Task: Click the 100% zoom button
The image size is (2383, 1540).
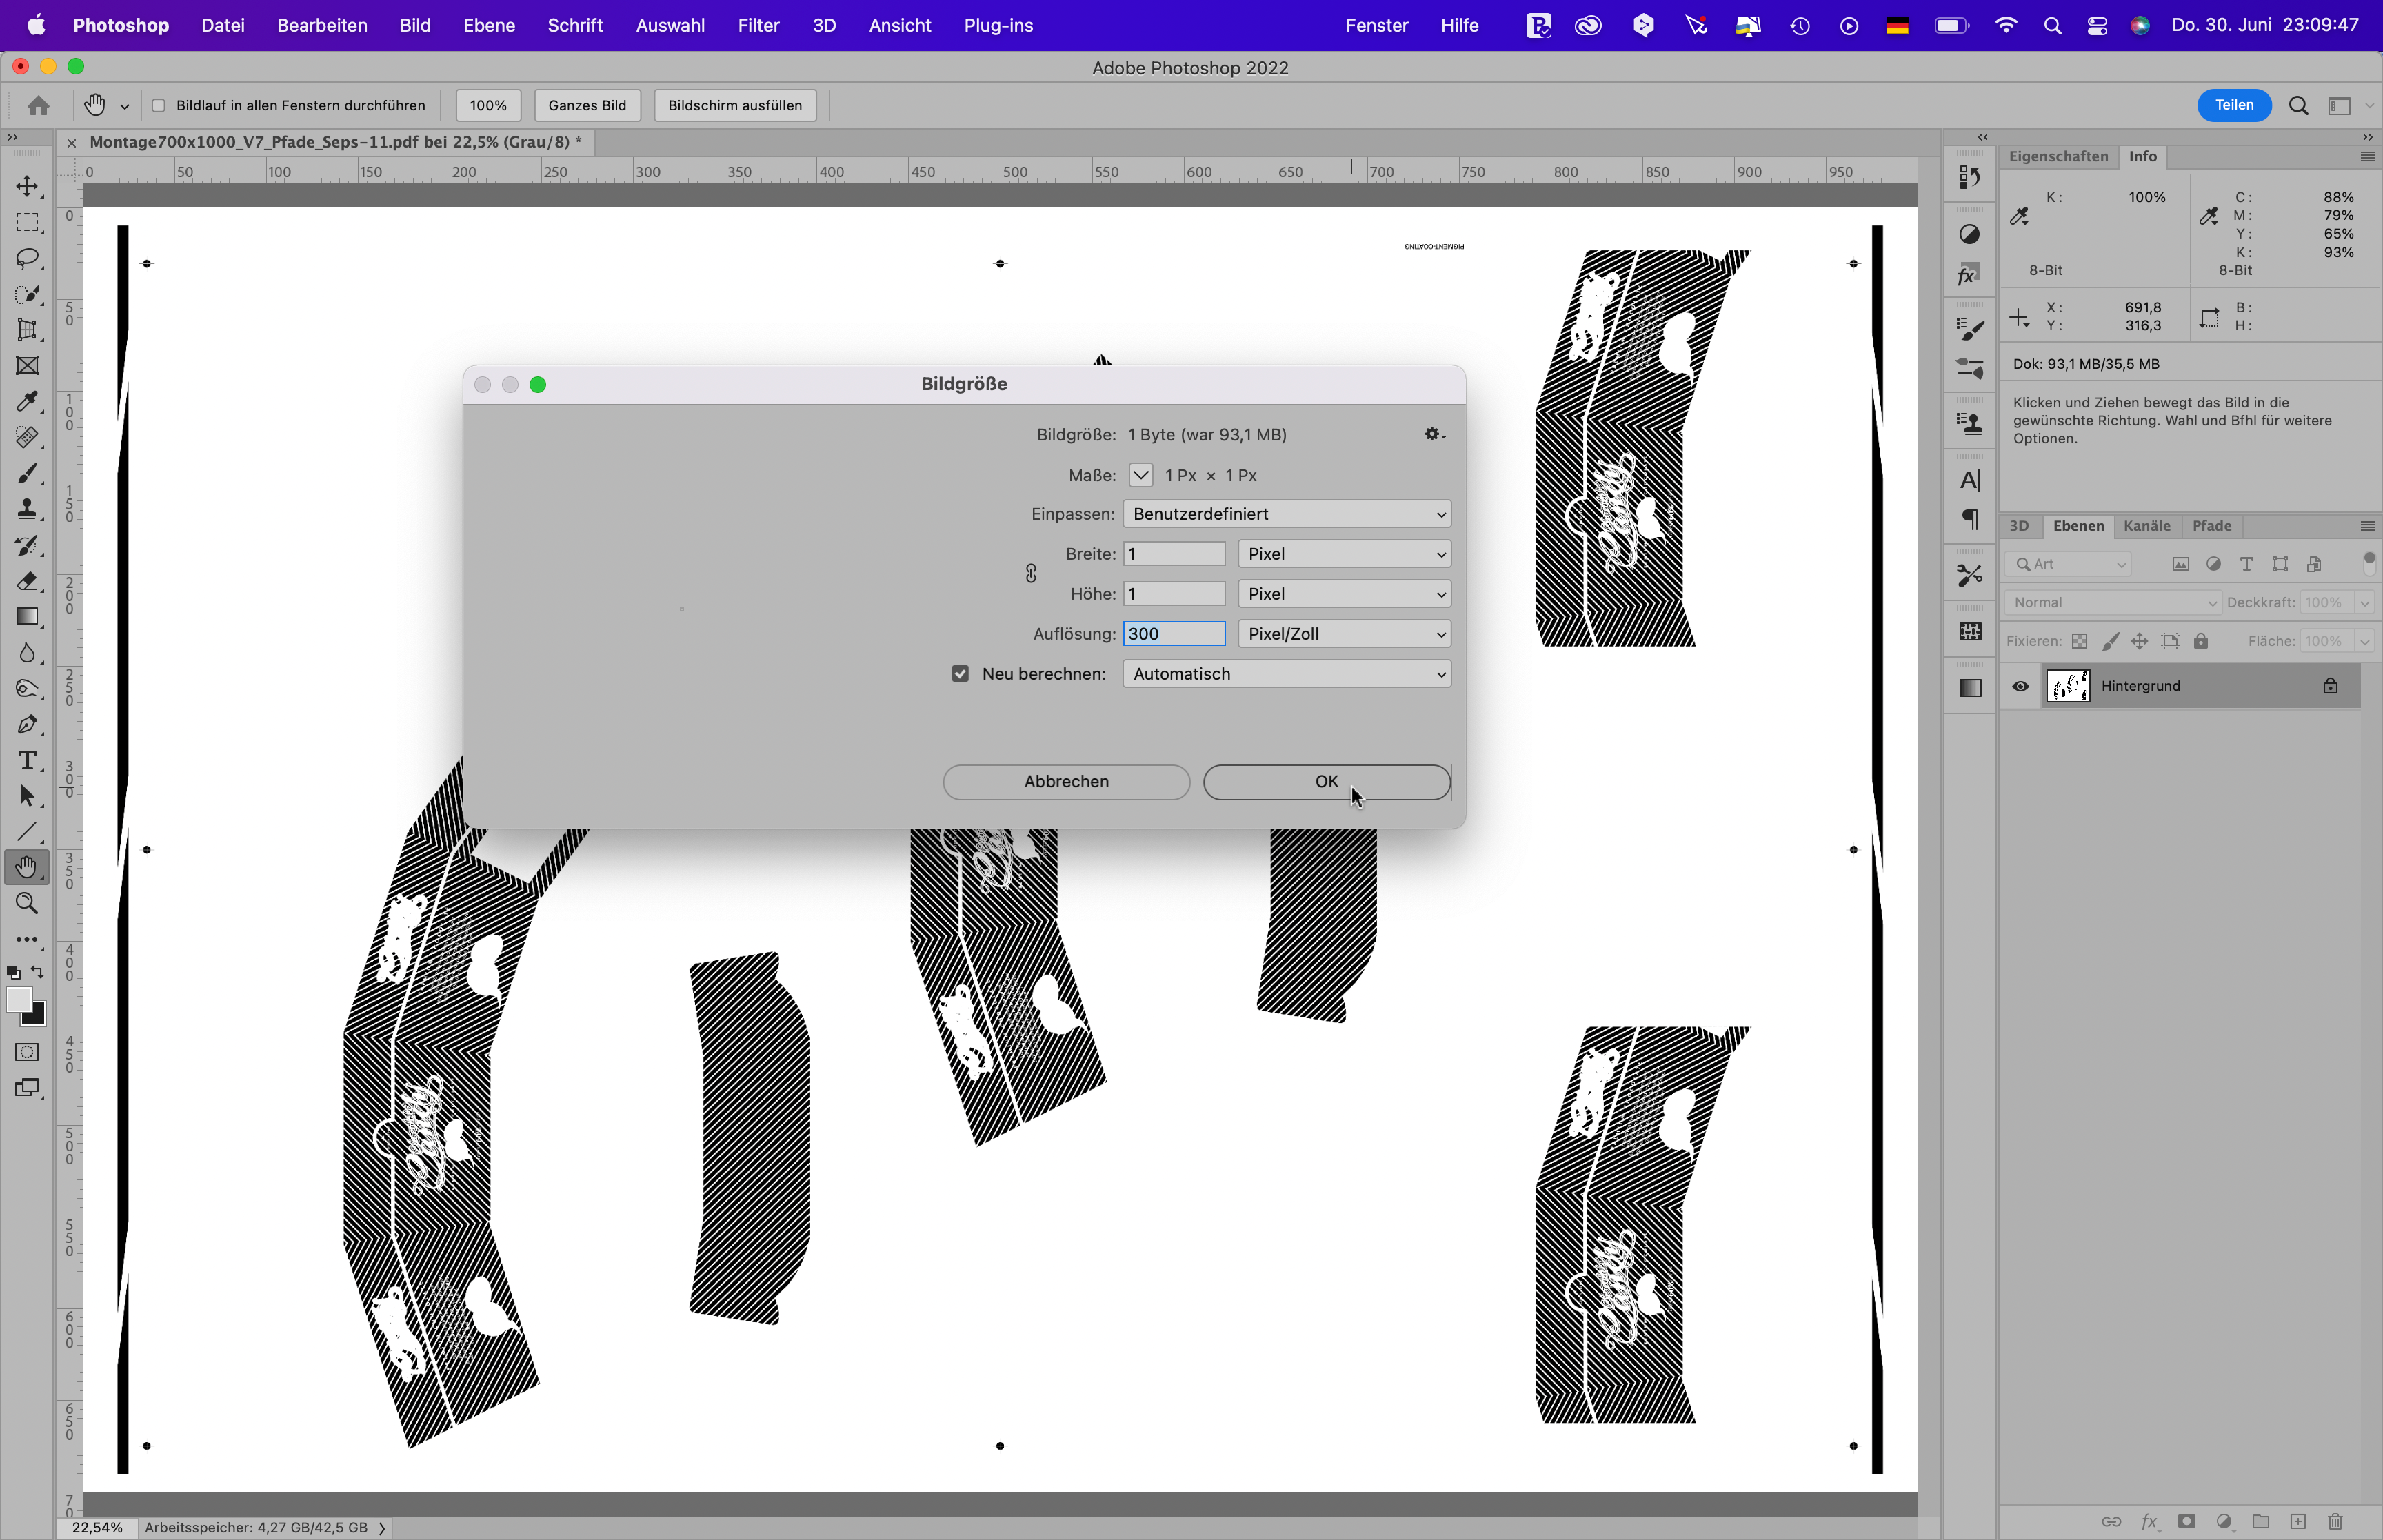Action: point(488,105)
